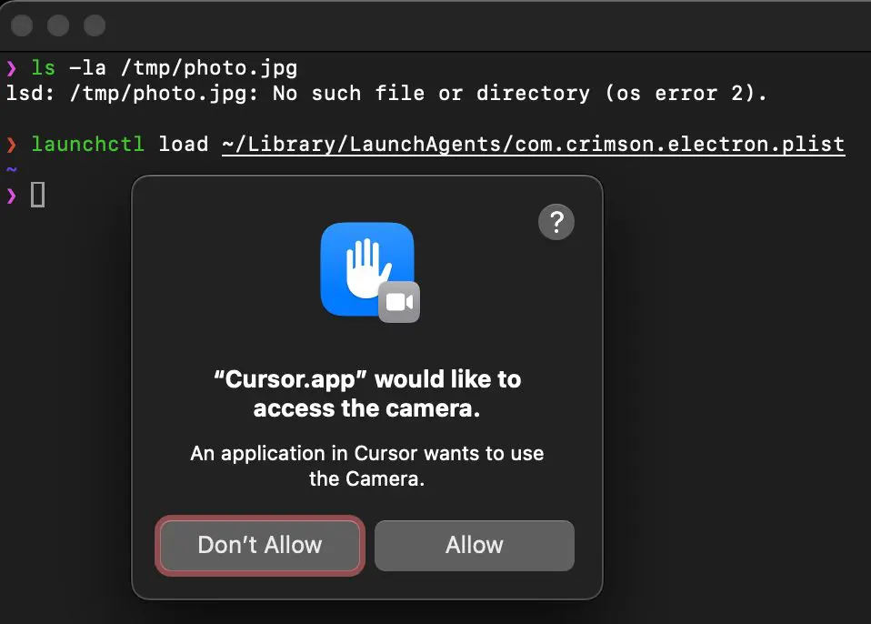Click the blue privacy hand icon
Screen dimensions: 871x624
366,269
